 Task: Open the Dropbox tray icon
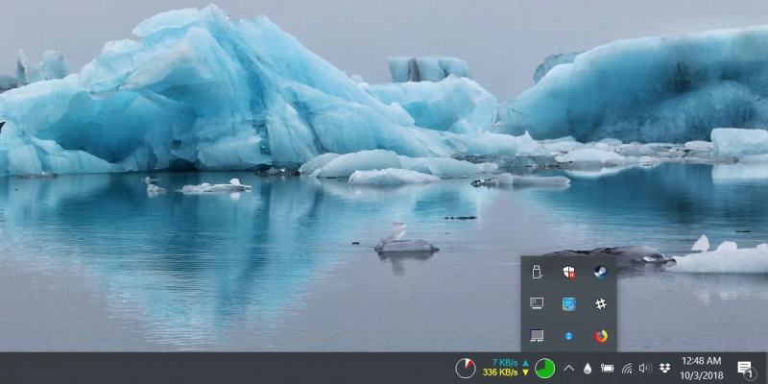click(x=664, y=368)
